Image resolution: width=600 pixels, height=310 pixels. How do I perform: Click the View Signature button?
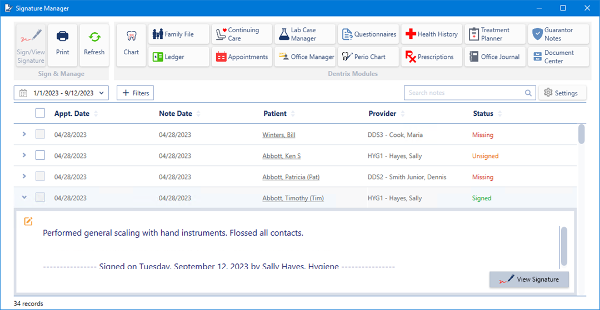point(529,279)
